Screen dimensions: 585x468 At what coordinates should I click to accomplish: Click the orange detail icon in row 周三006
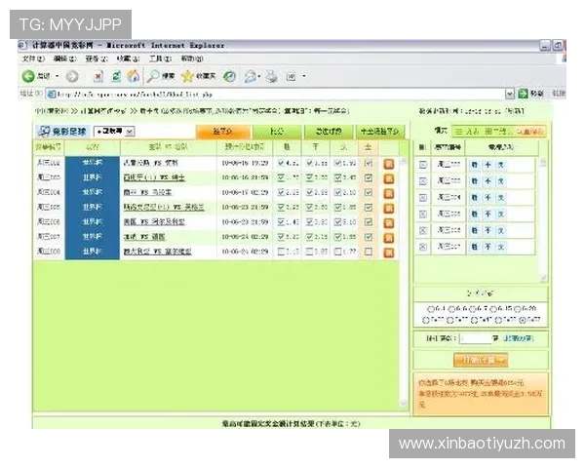coord(389,223)
